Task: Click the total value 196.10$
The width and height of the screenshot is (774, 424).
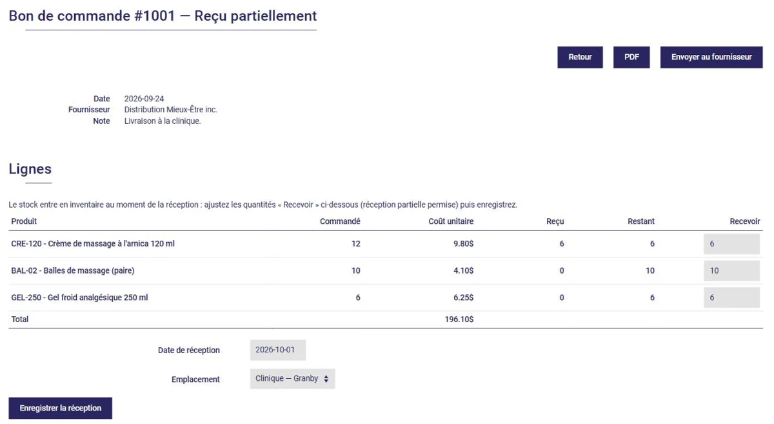Action: [x=459, y=319]
